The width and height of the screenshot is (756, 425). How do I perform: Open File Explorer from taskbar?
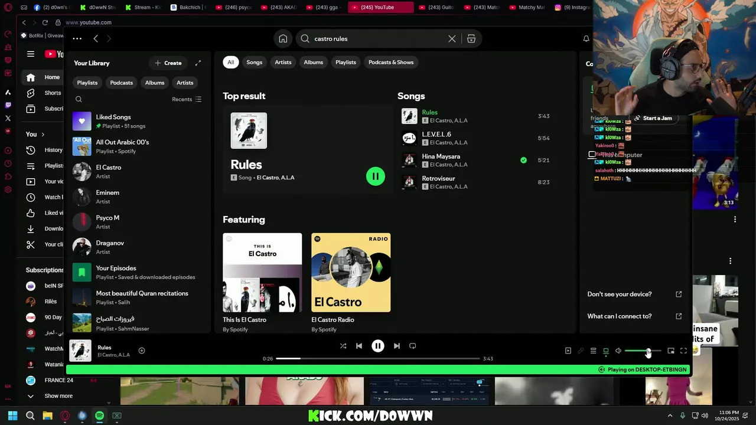(x=47, y=416)
